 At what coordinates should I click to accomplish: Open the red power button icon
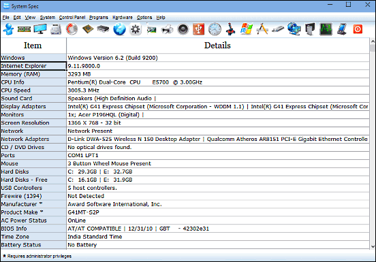[358, 29]
